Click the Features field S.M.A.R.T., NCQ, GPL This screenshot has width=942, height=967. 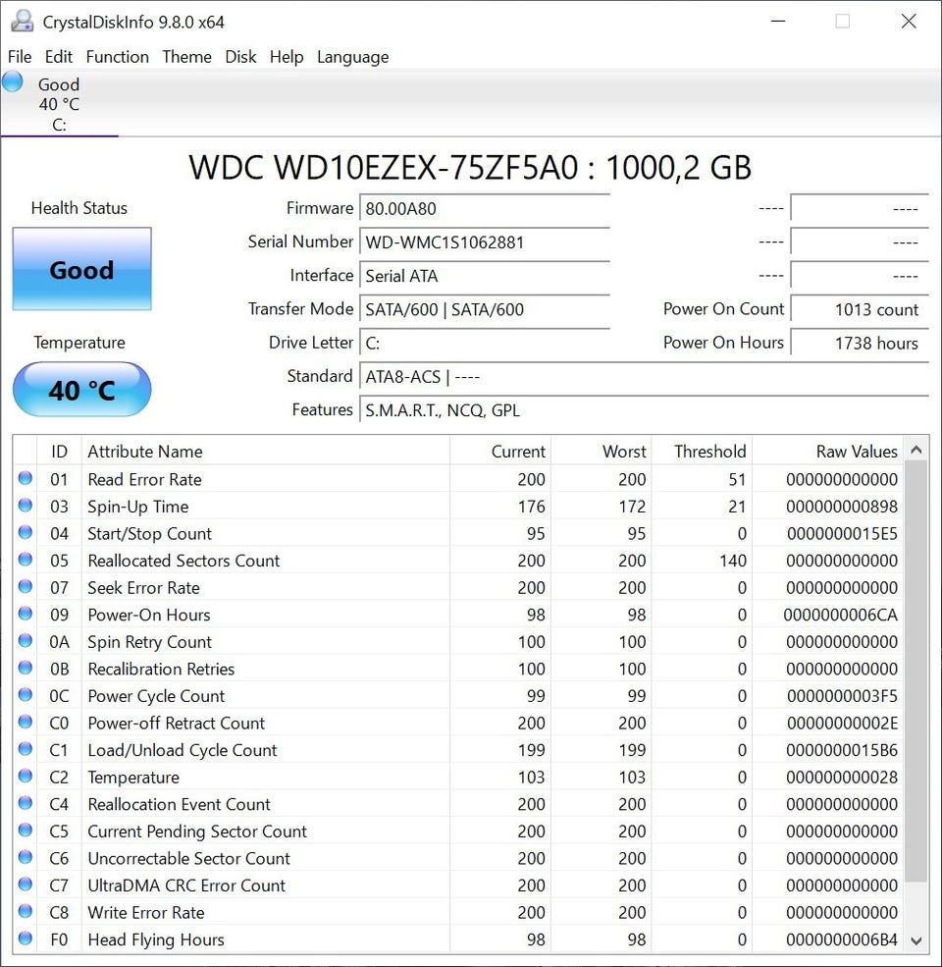(x=645, y=410)
